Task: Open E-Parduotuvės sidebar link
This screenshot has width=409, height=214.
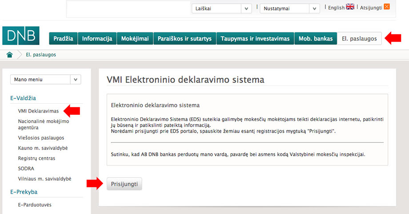Action: pyautogui.click(x=35, y=205)
